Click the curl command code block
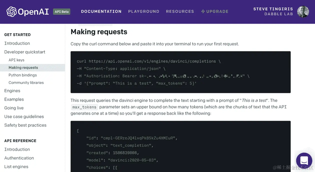This screenshot has width=315, height=172. 180,72
